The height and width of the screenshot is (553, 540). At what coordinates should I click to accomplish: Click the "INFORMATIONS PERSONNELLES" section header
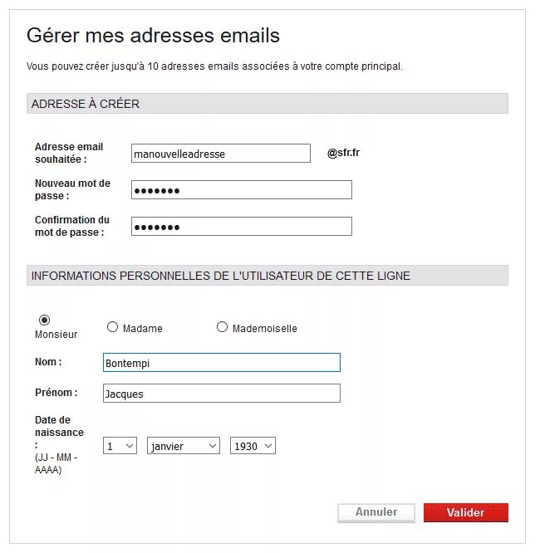220,276
